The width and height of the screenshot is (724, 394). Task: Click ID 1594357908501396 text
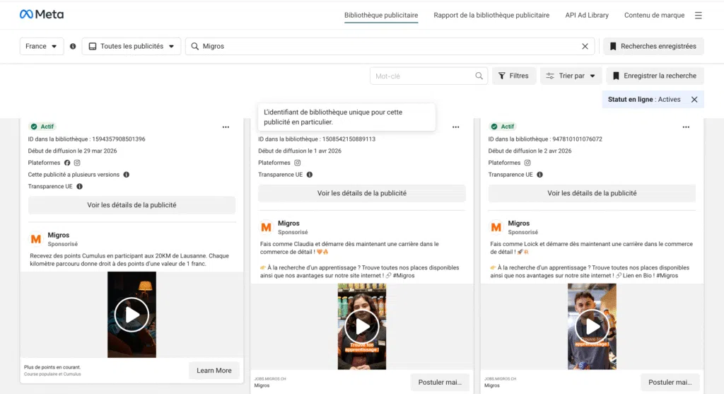click(x=86, y=139)
